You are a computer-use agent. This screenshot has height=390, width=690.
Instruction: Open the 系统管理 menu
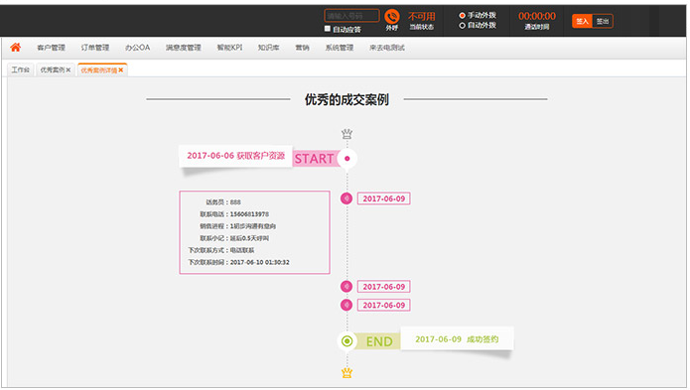[340, 48]
